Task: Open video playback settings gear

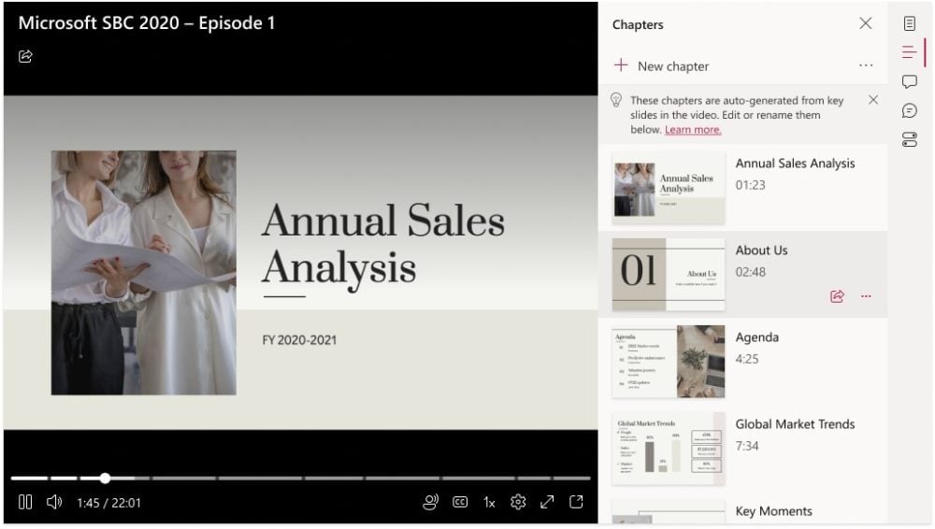Action: [518, 502]
